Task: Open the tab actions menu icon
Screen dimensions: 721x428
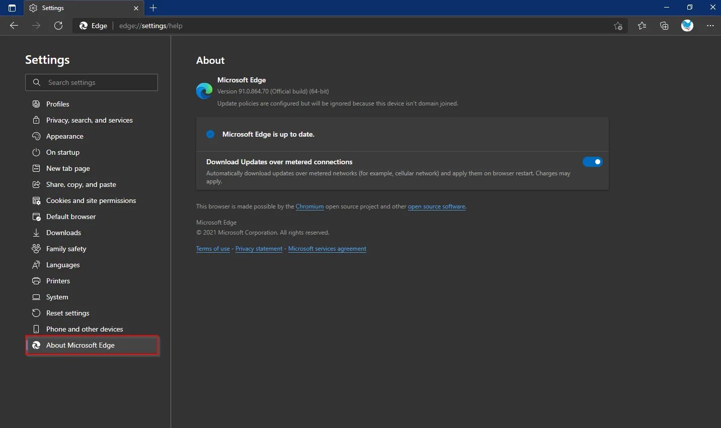Action: pos(12,8)
